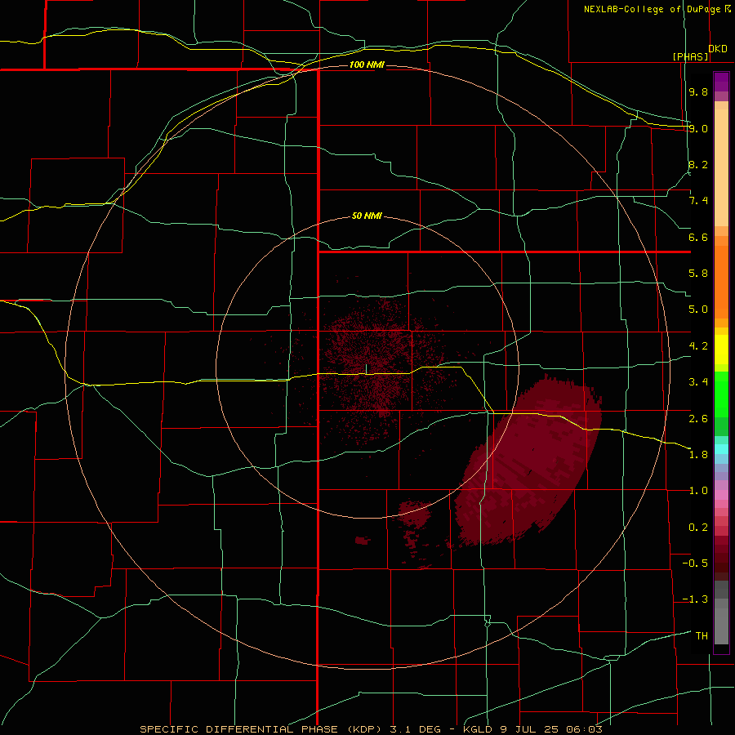The width and height of the screenshot is (735, 735).
Task: Click the 50 NMI range ring label
Action: (x=367, y=216)
